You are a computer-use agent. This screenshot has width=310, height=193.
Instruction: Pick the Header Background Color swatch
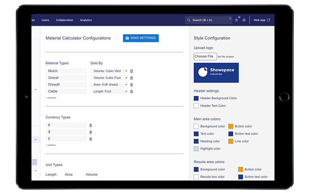click(x=196, y=98)
